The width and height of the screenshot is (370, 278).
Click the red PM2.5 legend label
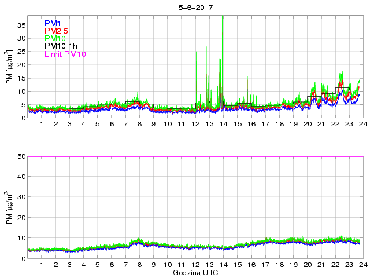coord(57,31)
